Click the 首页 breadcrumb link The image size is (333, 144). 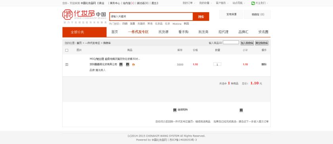point(79,43)
